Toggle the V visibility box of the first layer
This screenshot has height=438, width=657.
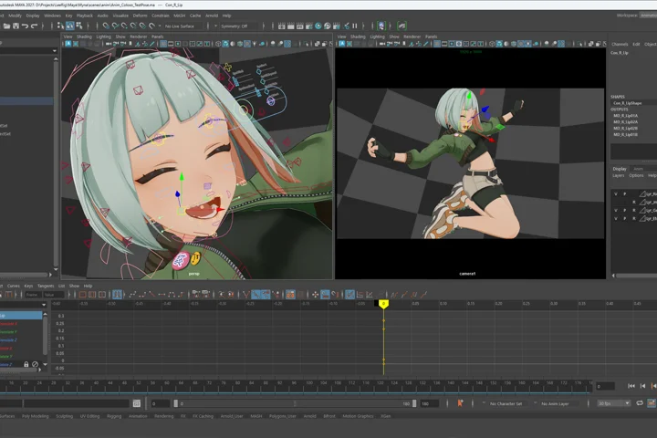616,194
